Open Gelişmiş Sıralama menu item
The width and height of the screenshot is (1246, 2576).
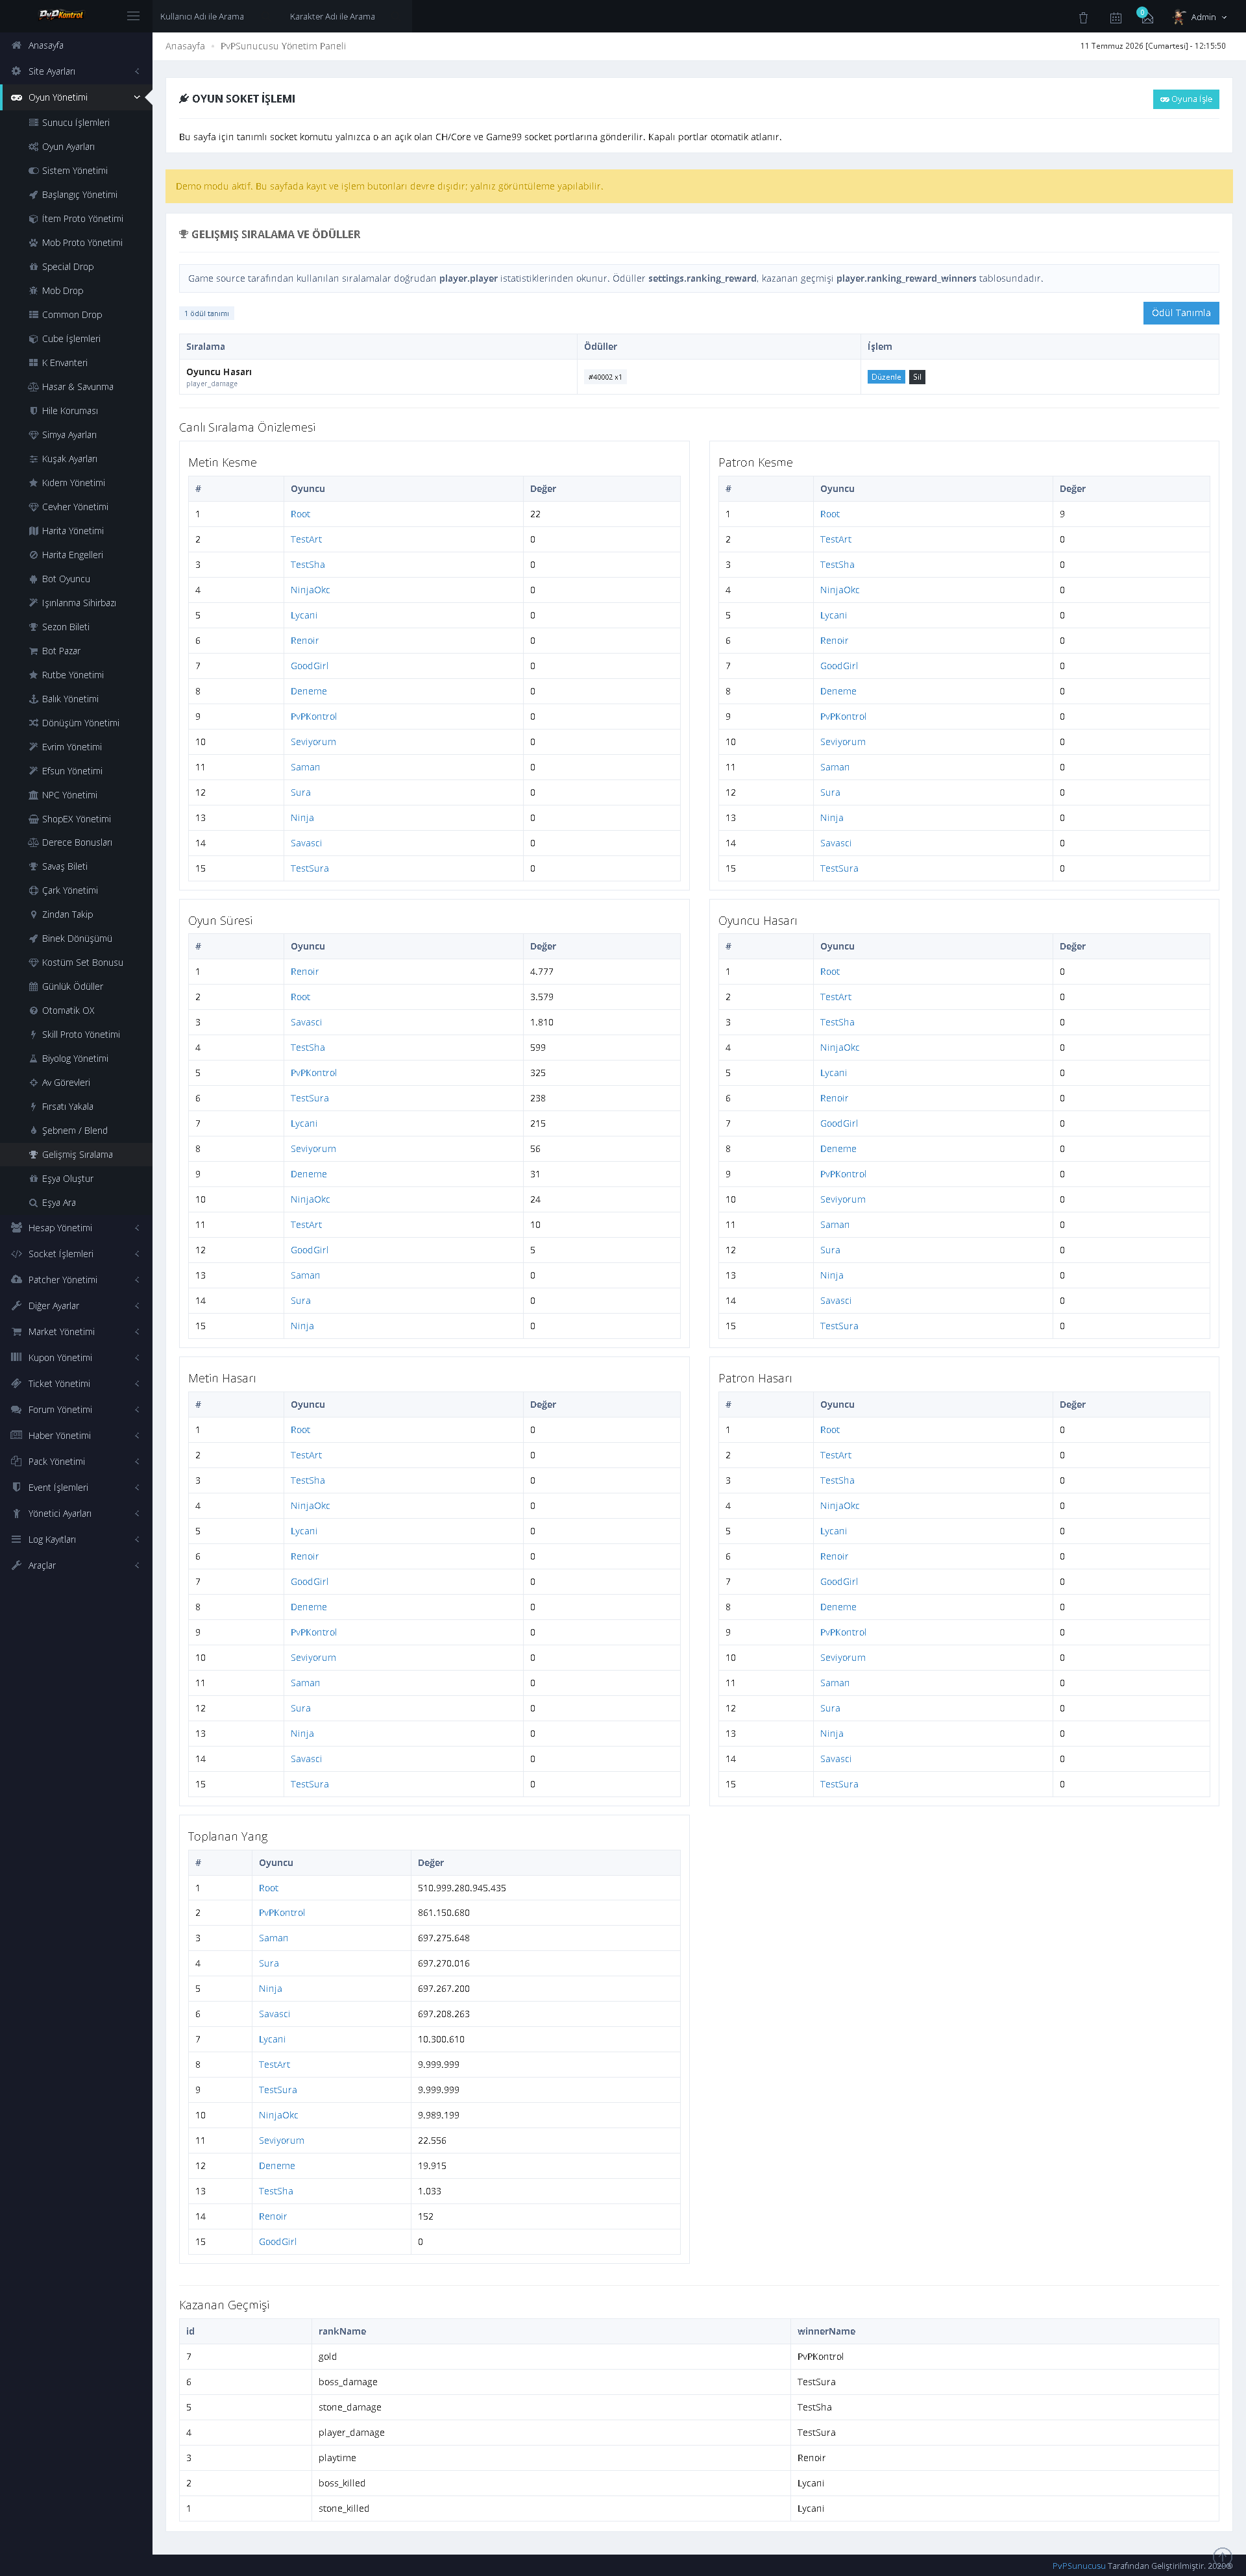(x=76, y=1155)
